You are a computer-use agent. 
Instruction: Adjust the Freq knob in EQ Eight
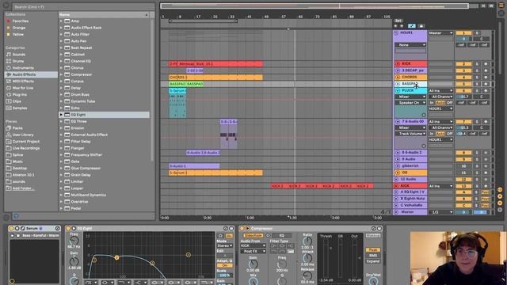coord(74,241)
